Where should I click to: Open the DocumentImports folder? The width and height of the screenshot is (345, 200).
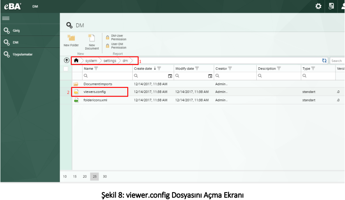98,84
